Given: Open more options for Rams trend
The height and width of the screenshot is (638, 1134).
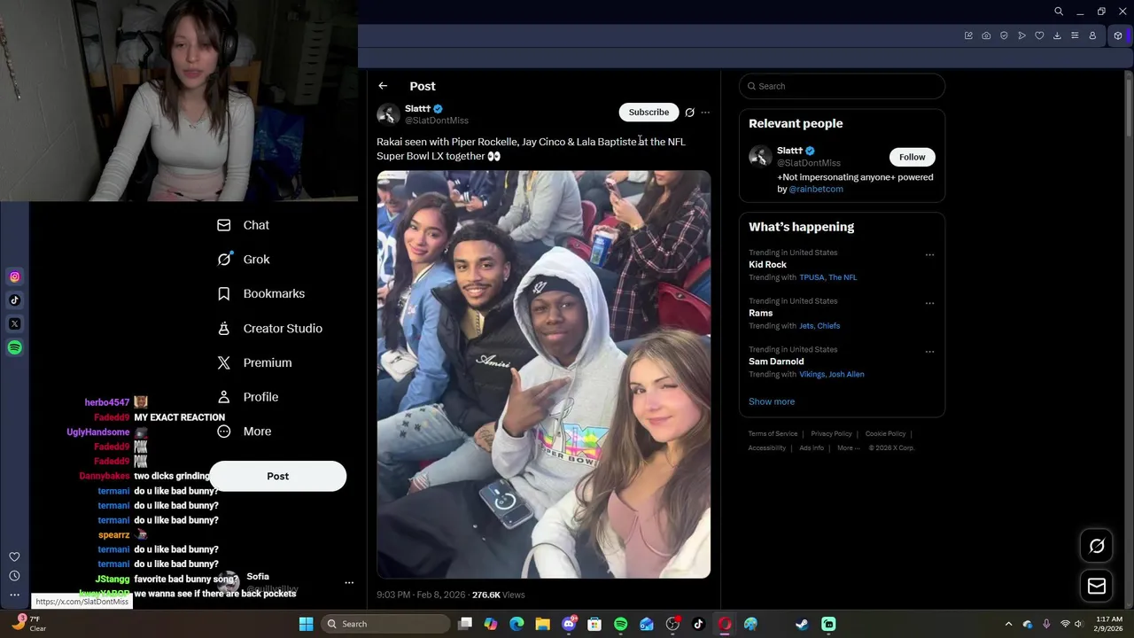Looking at the screenshot, I should point(929,303).
